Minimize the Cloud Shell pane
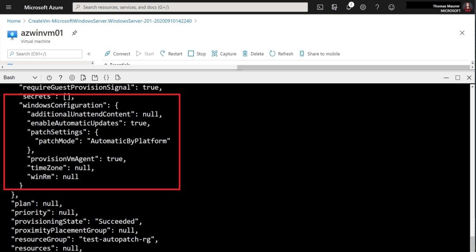Image resolution: width=476 pixels, height=252 pixels. [x=446, y=78]
